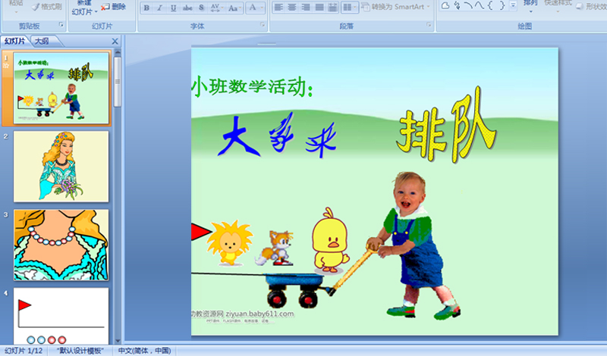Screen dimensions: 607x356
Task: Click the right brace shape icon
Action: pos(502,5)
